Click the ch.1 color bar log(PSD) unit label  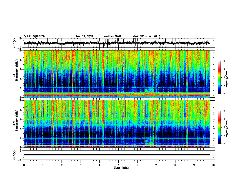click(x=227, y=79)
